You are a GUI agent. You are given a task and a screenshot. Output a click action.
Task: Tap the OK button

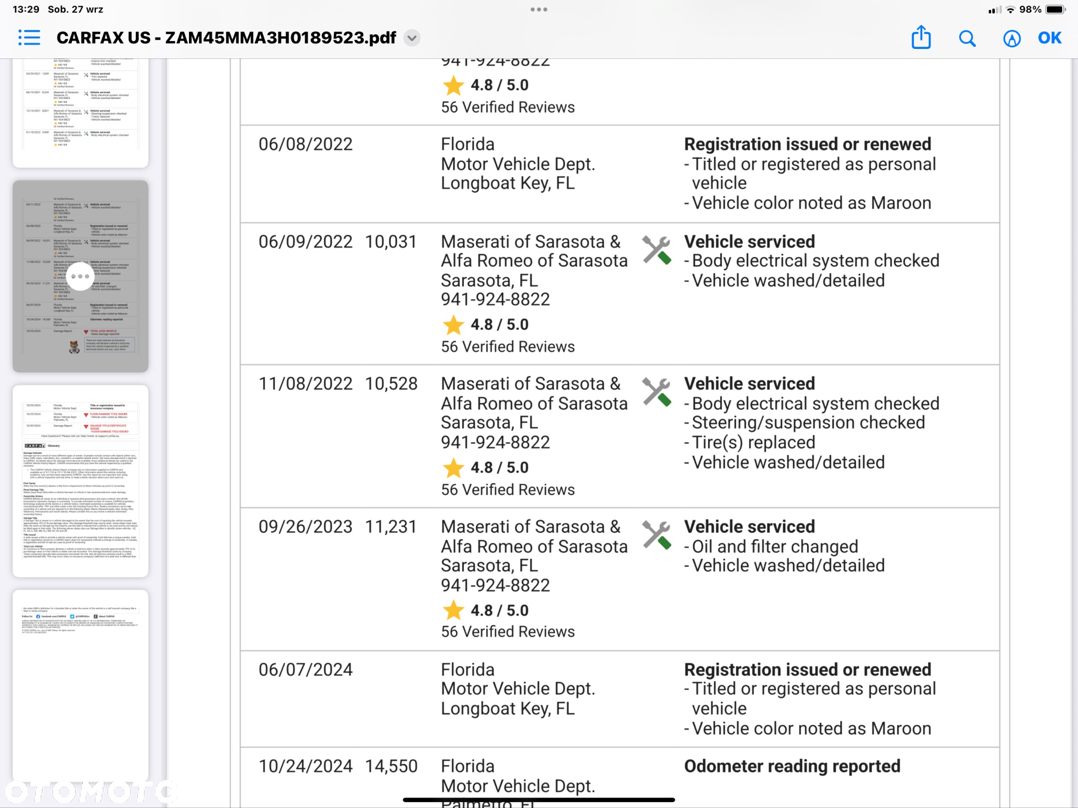(x=1050, y=38)
